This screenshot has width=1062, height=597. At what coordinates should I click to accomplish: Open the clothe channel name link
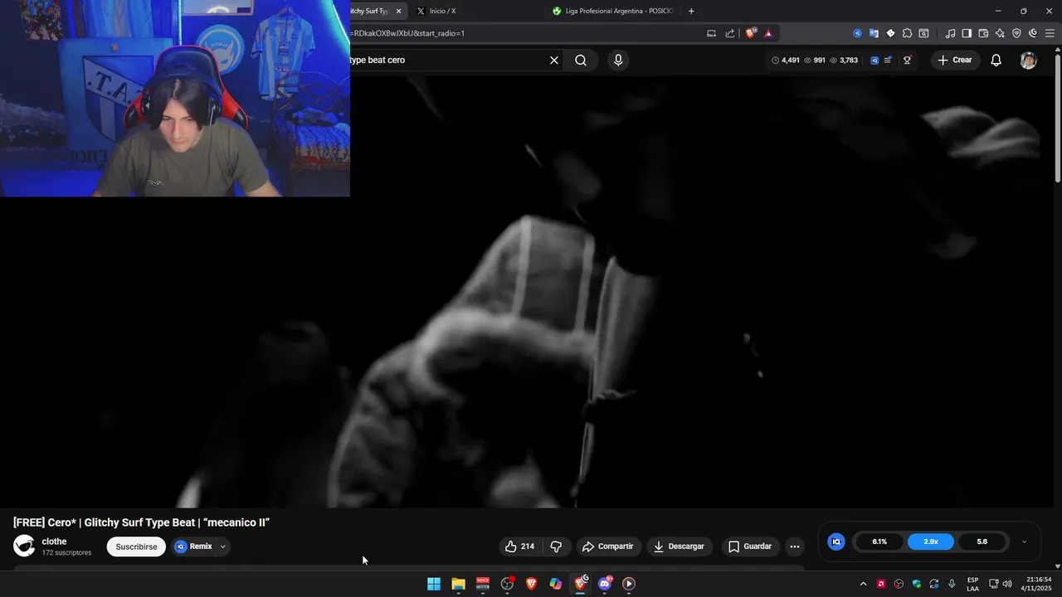(x=54, y=541)
